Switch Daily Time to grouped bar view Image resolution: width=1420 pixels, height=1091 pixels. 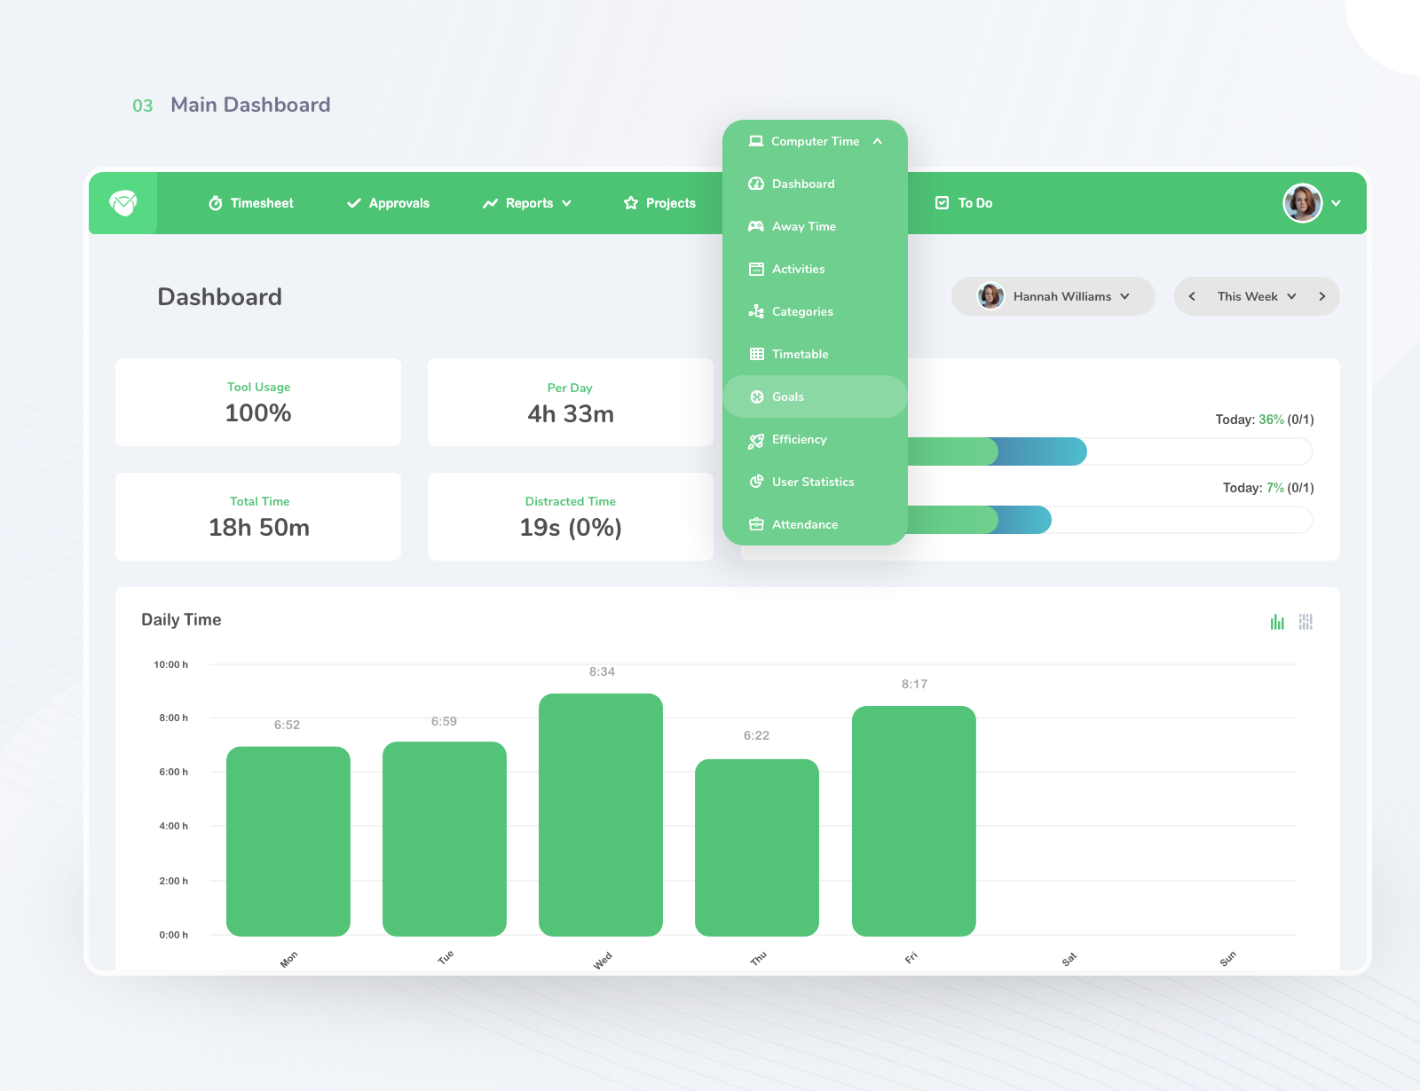click(1305, 622)
